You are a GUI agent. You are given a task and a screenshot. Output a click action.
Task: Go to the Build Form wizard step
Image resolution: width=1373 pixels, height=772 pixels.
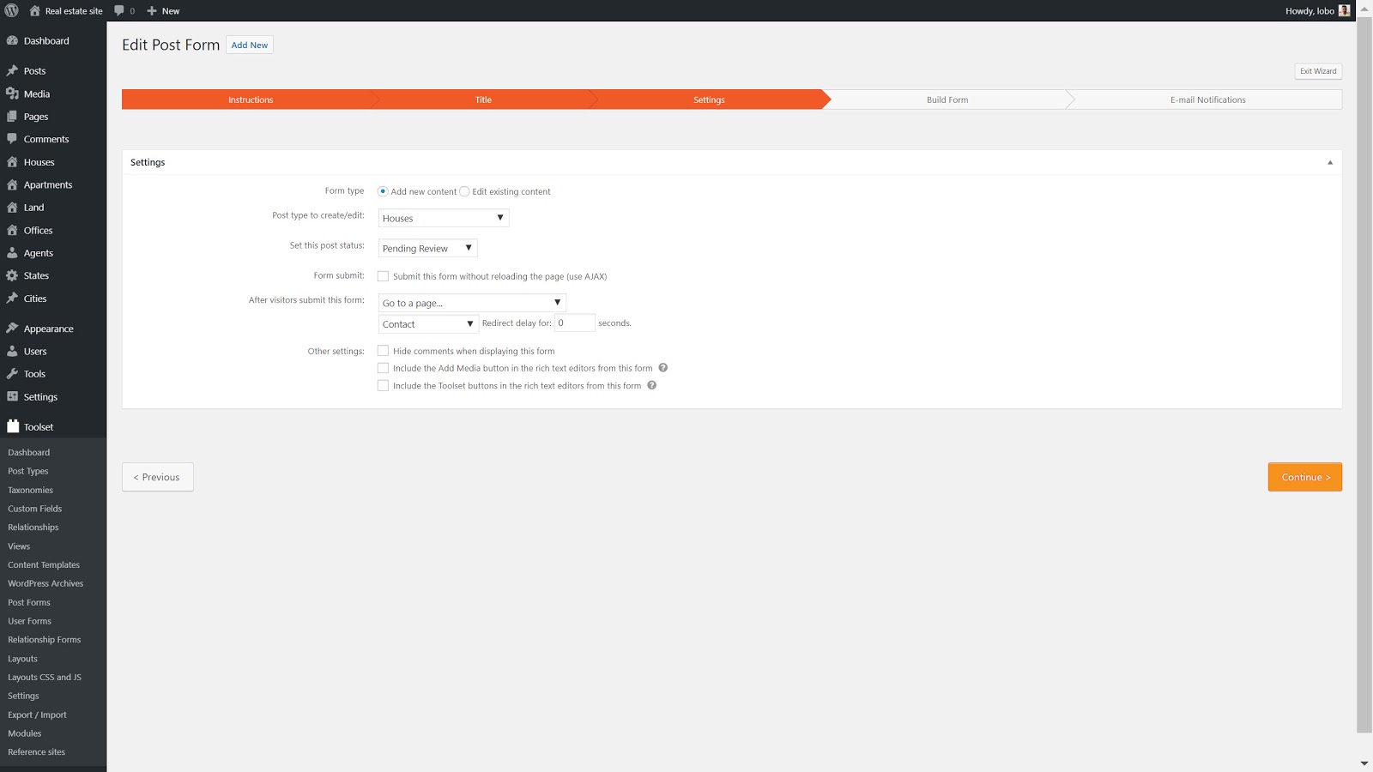[947, 100]
